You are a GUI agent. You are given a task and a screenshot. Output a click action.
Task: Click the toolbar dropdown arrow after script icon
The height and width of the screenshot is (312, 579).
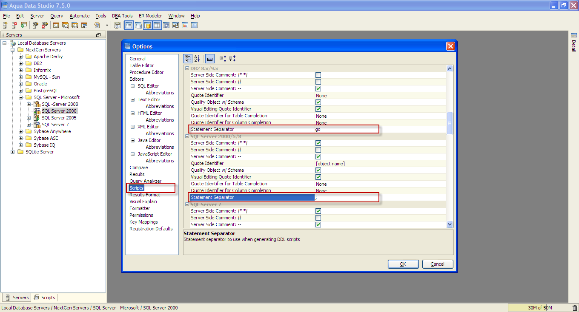107,26
